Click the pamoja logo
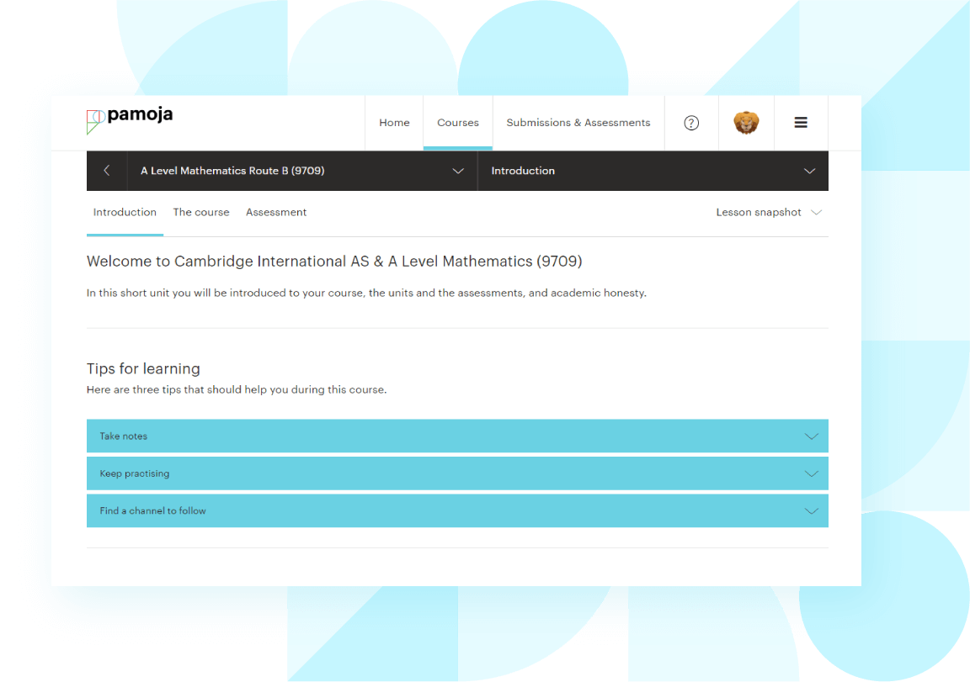The width and height of the screenshot is (970, 682). [130, 119]
